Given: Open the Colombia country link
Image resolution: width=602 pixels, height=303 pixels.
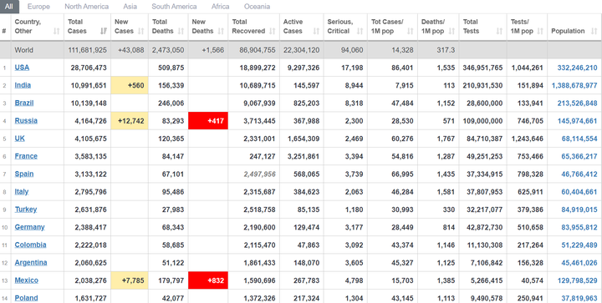Looking at the screenshot, I should tap(30, 245).
